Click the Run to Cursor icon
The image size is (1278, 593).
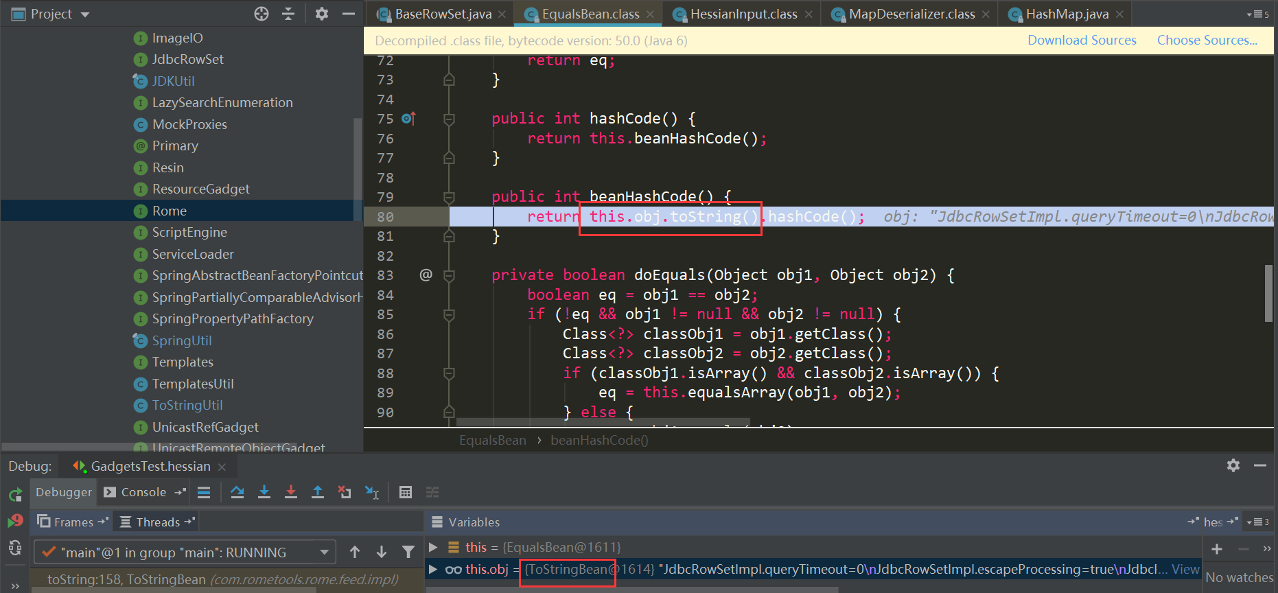tap(371, 492)
